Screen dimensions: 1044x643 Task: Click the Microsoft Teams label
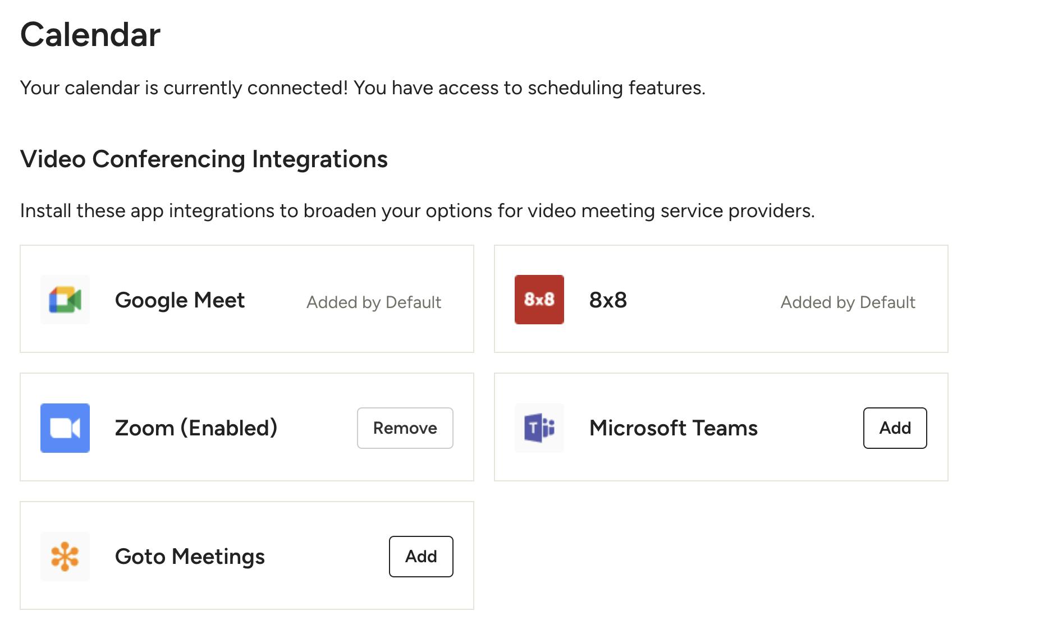[x=674, y=428]
